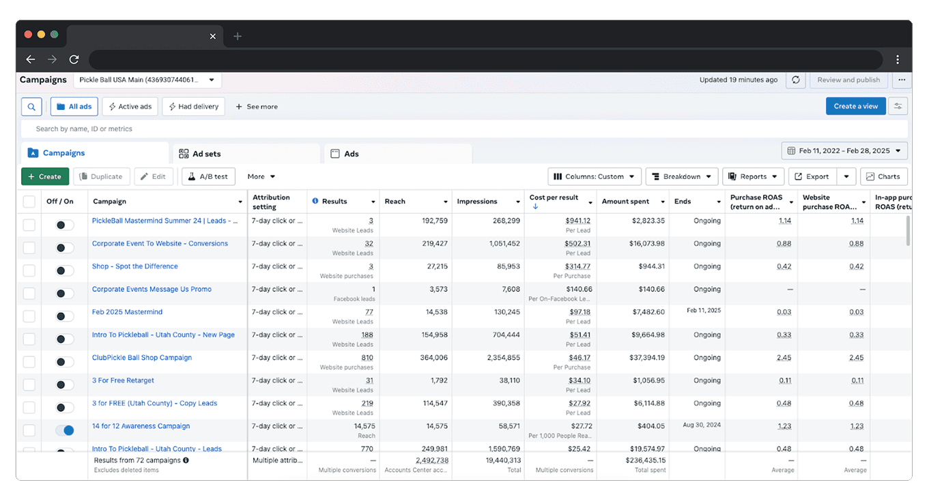Open the Pickle Ball USA Main account dropdown
The image size is (929, 504).
(x=147, y=80)
